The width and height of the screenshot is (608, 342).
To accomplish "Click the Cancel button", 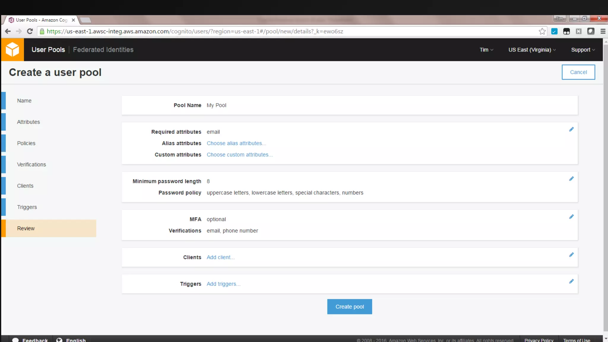I will (578, 72).
